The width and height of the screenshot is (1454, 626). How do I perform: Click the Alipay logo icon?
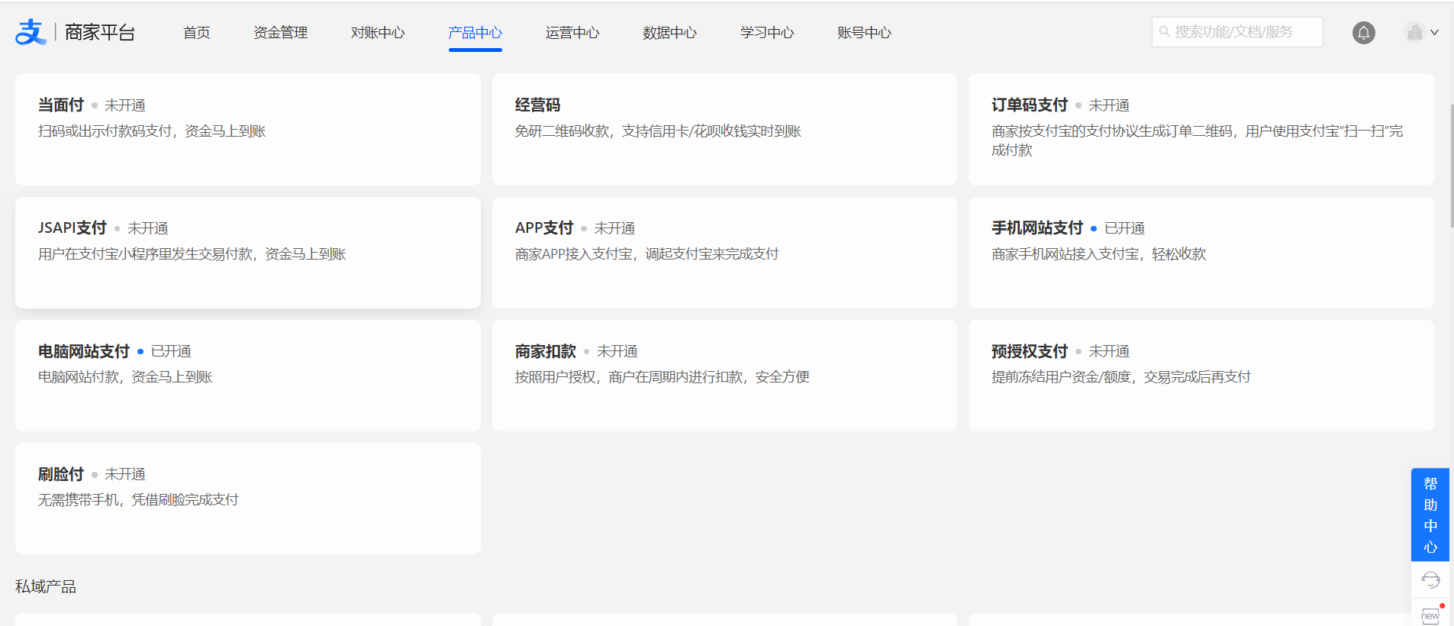[31, 32]
